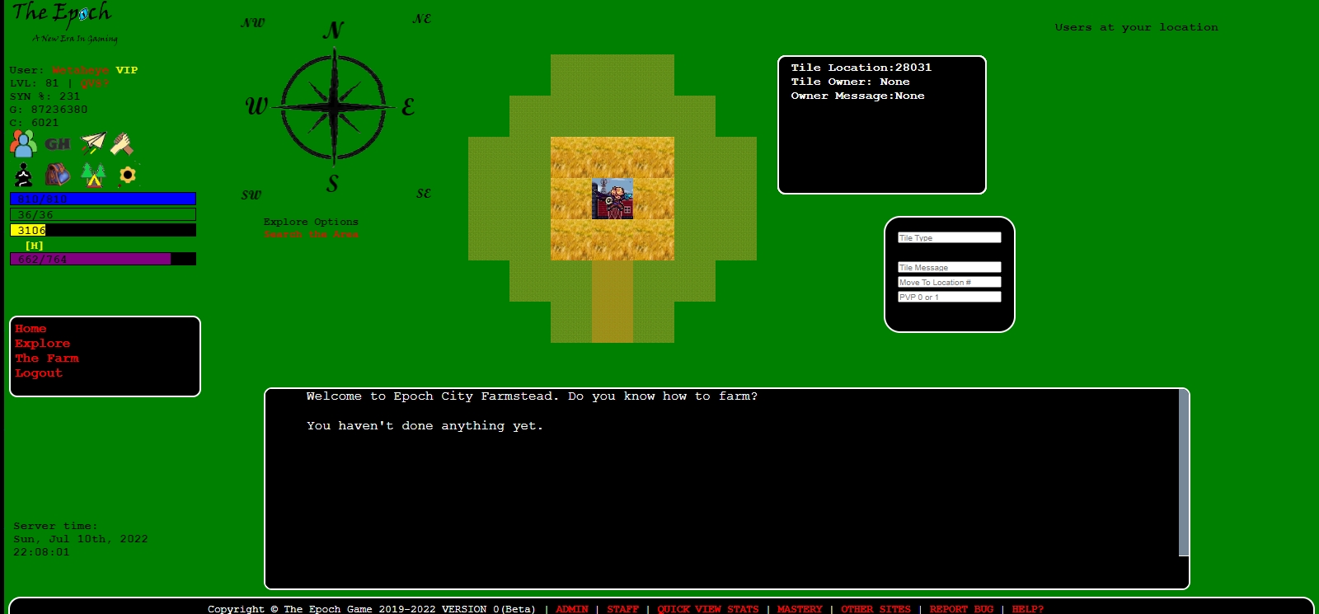The height and width of the screenshot is (614, 1319).
Task: Open QUICK VIEW STATS in footer
Action: pyautogui.click(x=707, y=609)
